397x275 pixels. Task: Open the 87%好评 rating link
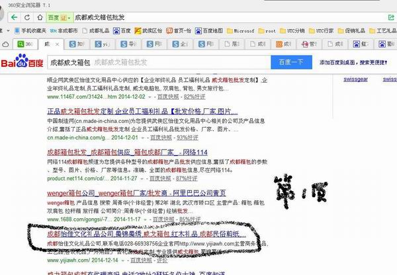point(187,178)
